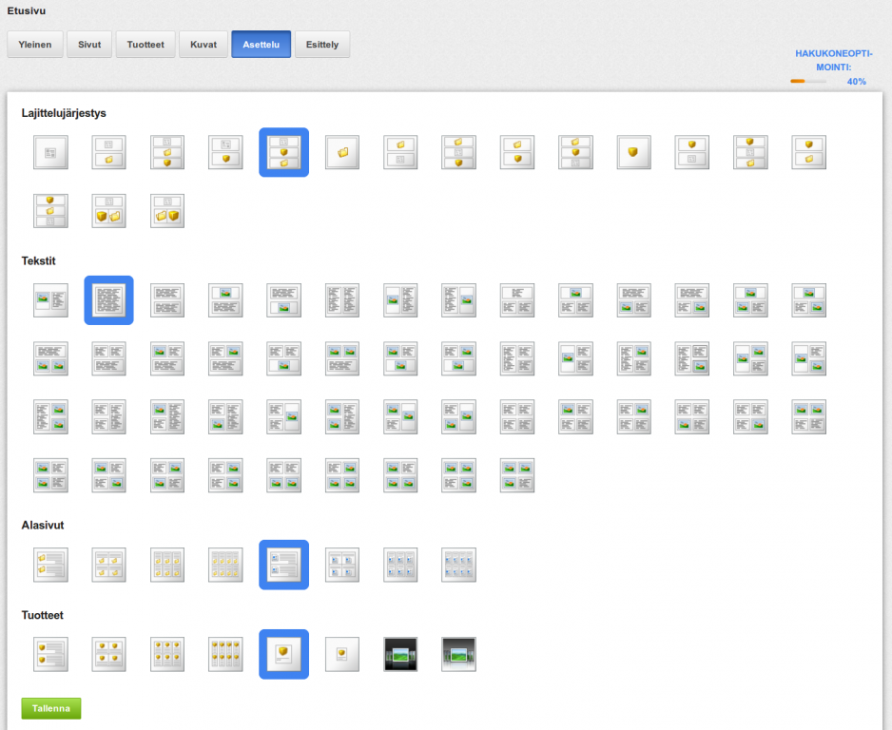Image resolution: width=892 pixels, height=730 pixels.
Task: Choose sort order folder then text
Action: point(400,152)
